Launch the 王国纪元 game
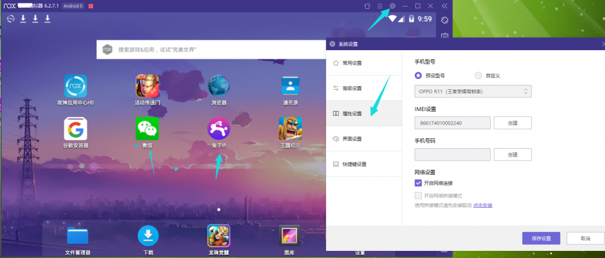605x258 pixels. pyautogui.click(x=291, y=129)
